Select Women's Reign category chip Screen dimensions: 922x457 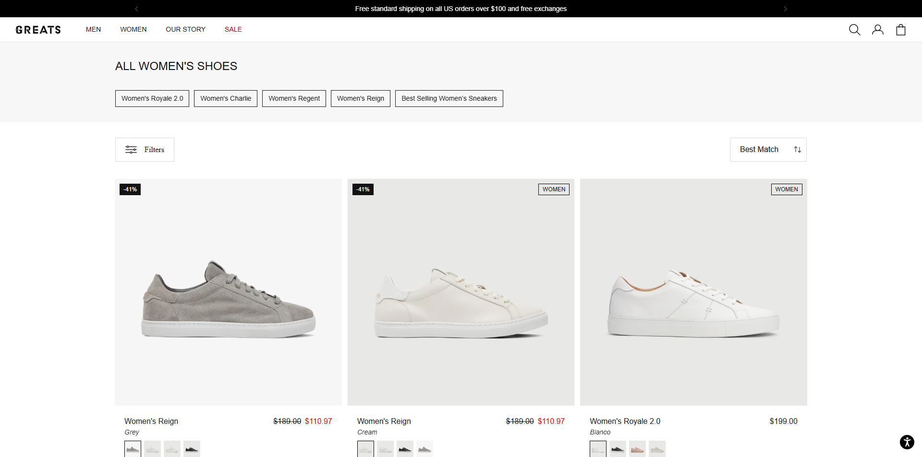361,98
